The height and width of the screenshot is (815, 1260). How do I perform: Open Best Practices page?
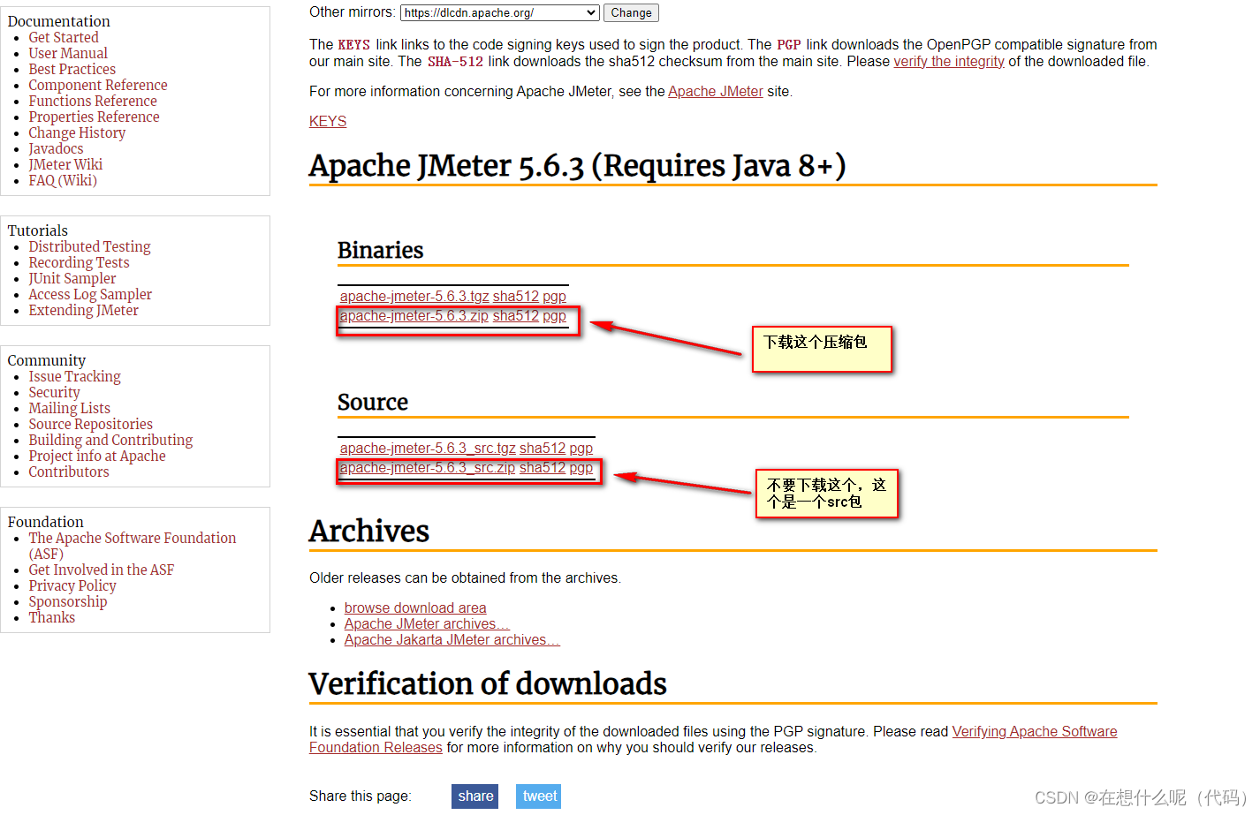tap(72, 70)
